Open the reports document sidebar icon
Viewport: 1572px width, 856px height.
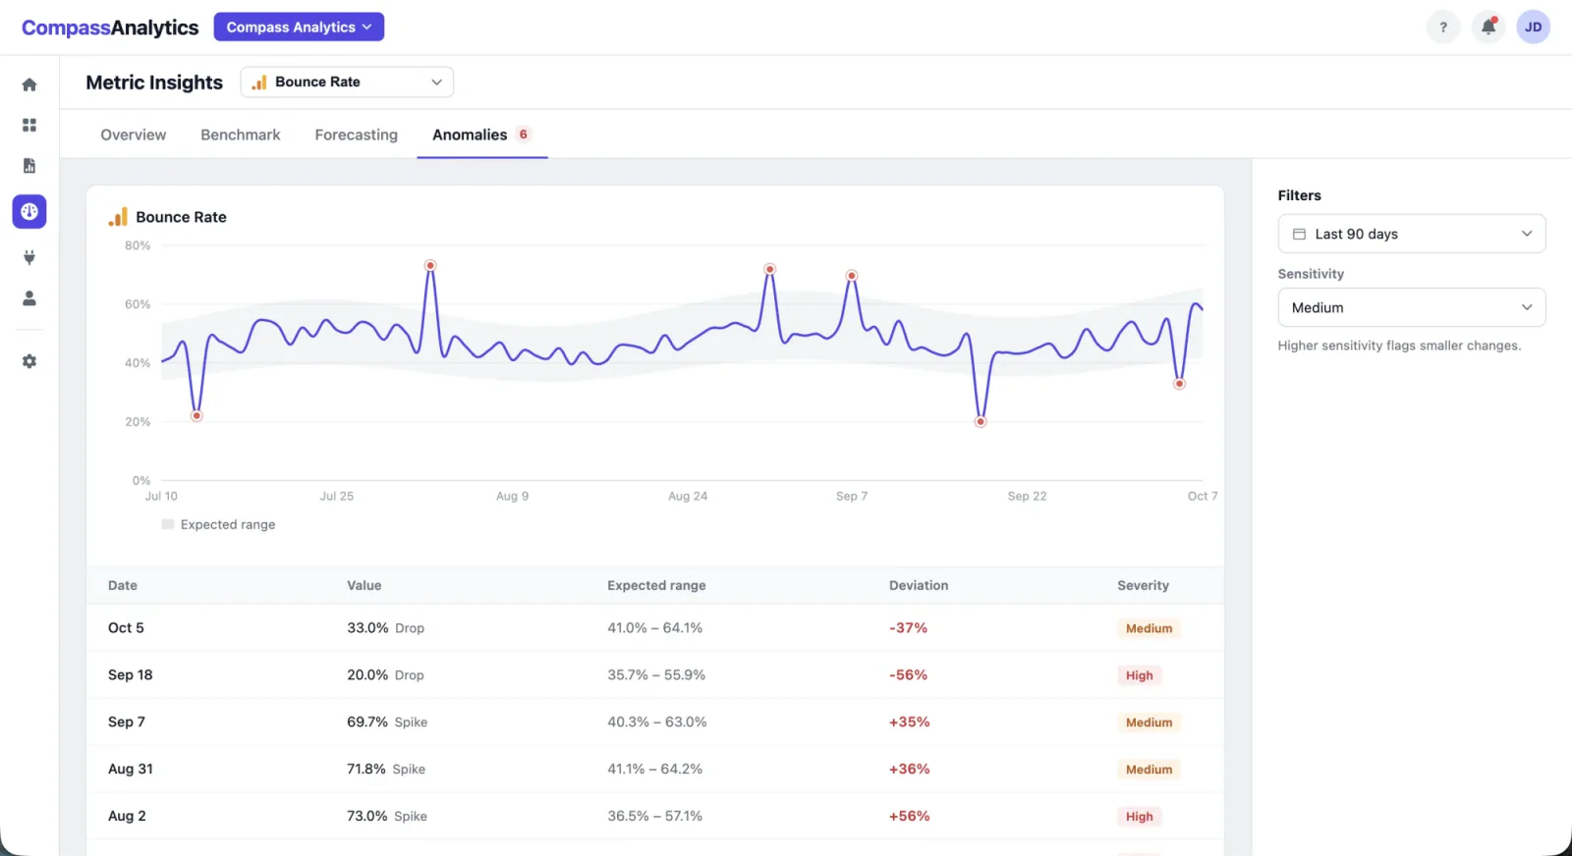[29, 165]
